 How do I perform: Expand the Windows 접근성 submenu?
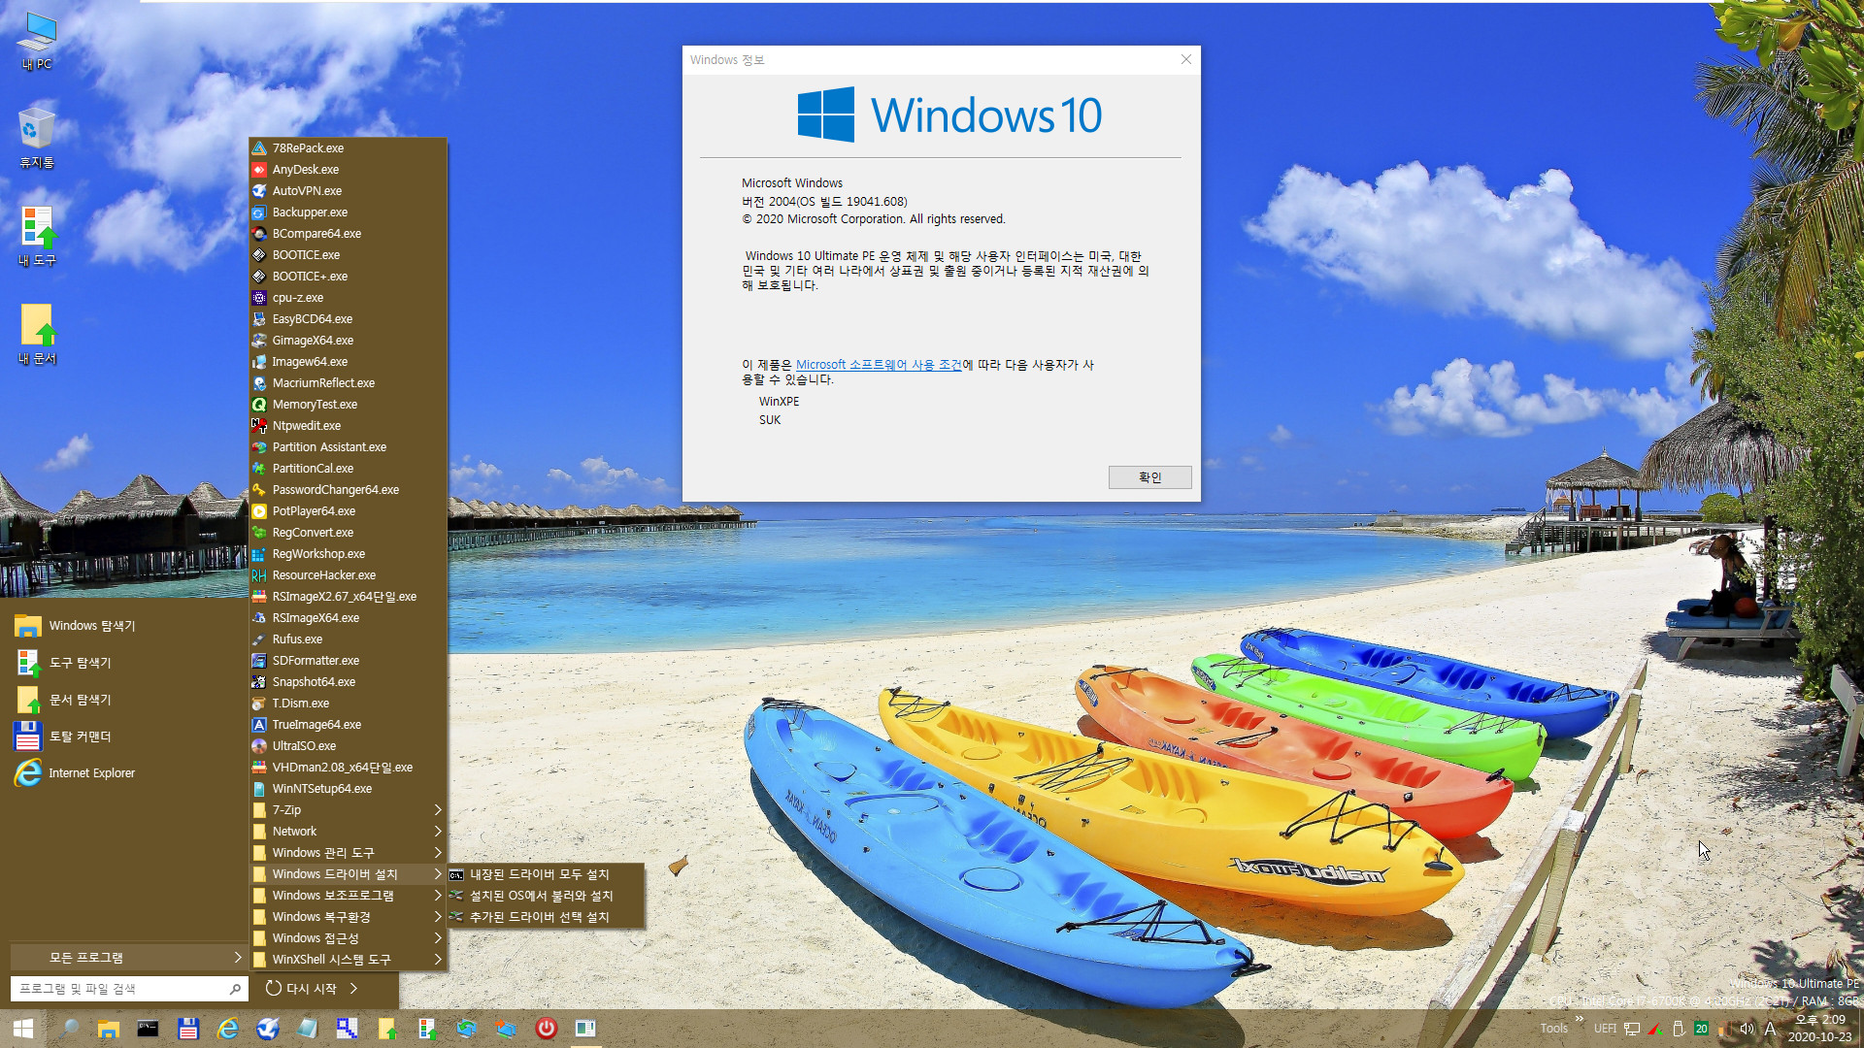tap(348, 938)
